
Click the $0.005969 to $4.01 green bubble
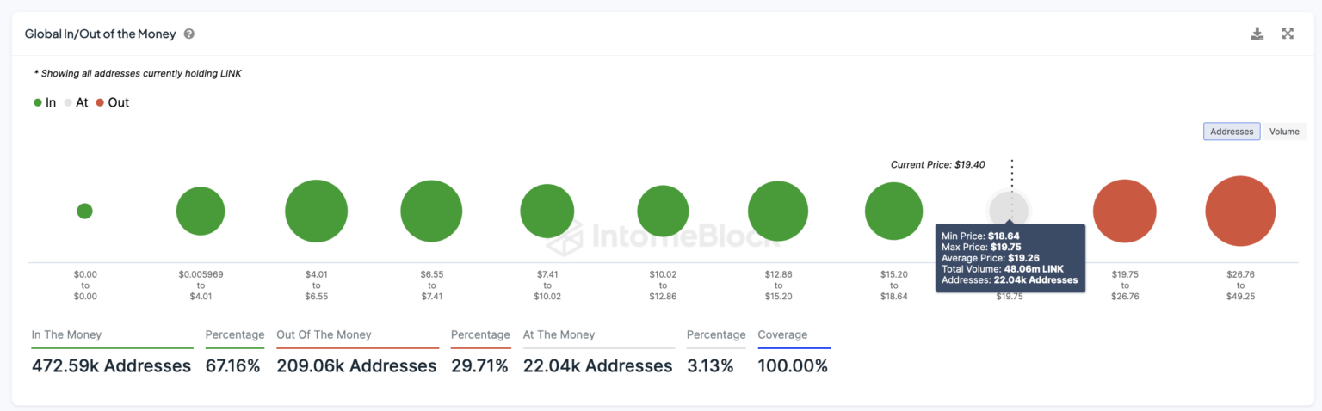click(x=201, y=211)
